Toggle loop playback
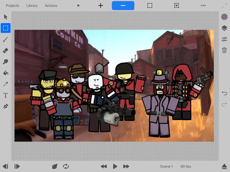 [66, 166]
